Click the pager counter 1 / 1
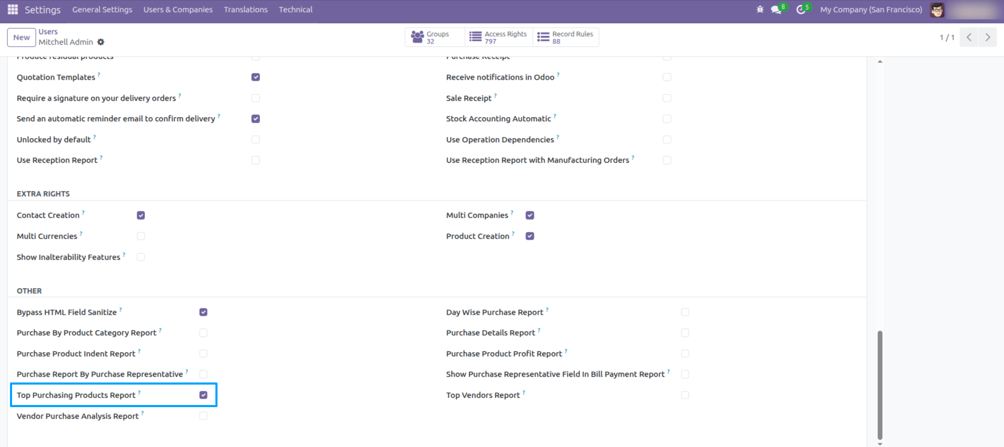The width and height of the screenshot is (1004, 447). (947, 37)
